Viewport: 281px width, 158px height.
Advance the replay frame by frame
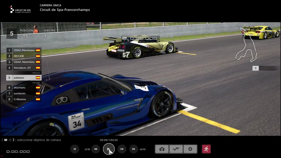click(x=122, y=149)
